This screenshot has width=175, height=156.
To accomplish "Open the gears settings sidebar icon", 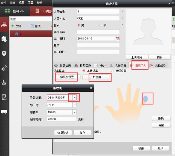I will click(x=4, y=68).
